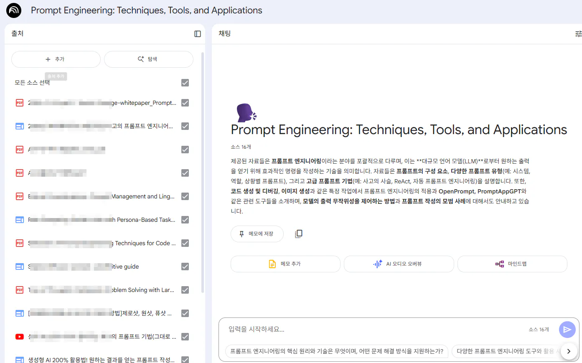The height and width of the screenshot is (363, 582).
Task: Uncheck the Management and Ling... source checkbox
Action: (185, 196)
